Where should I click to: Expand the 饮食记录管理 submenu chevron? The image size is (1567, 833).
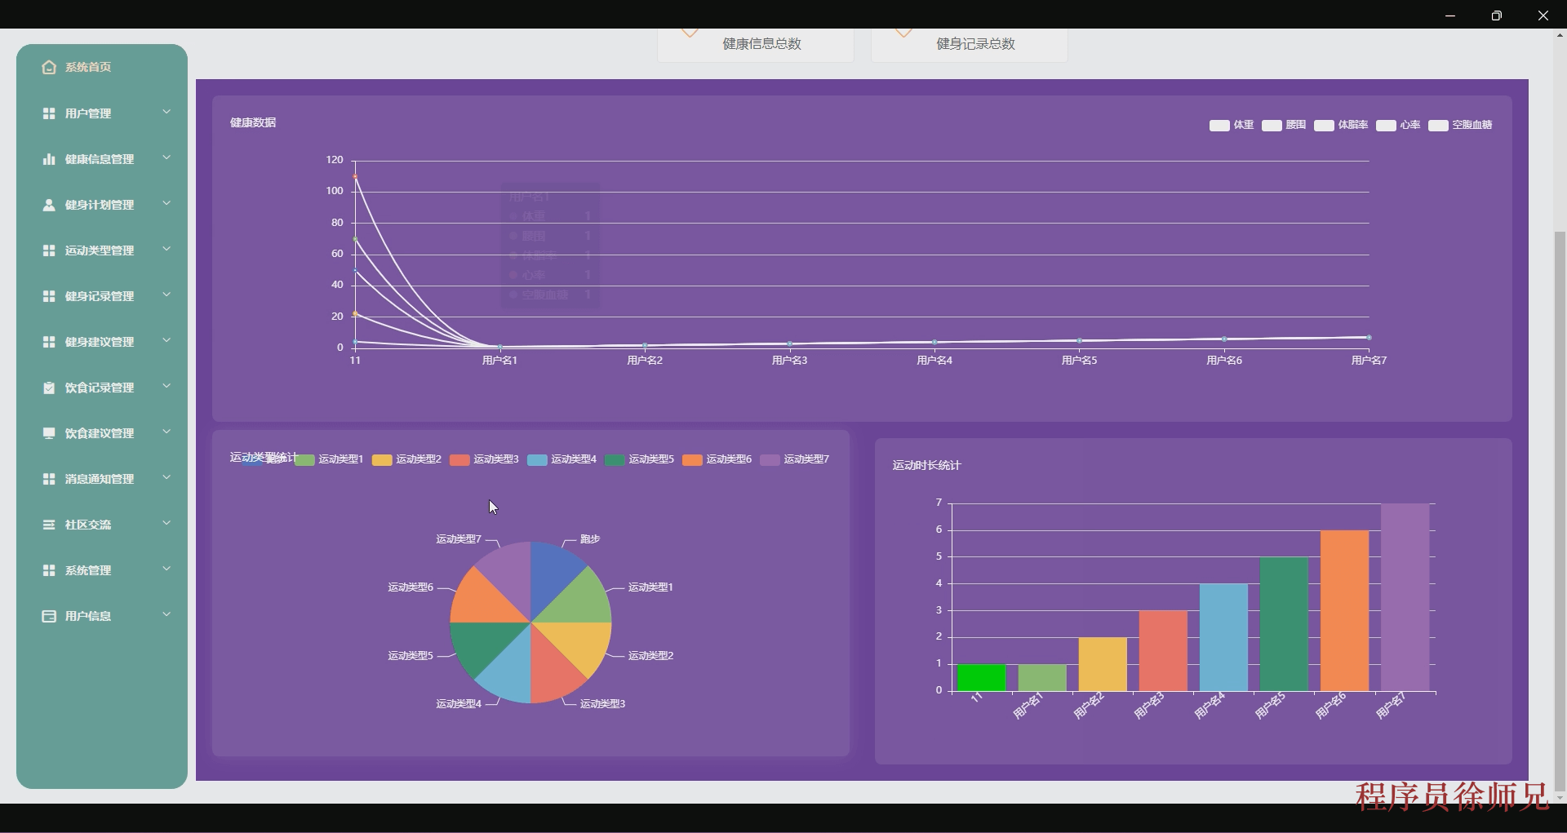pyautogui.click(x=166, y=386)
